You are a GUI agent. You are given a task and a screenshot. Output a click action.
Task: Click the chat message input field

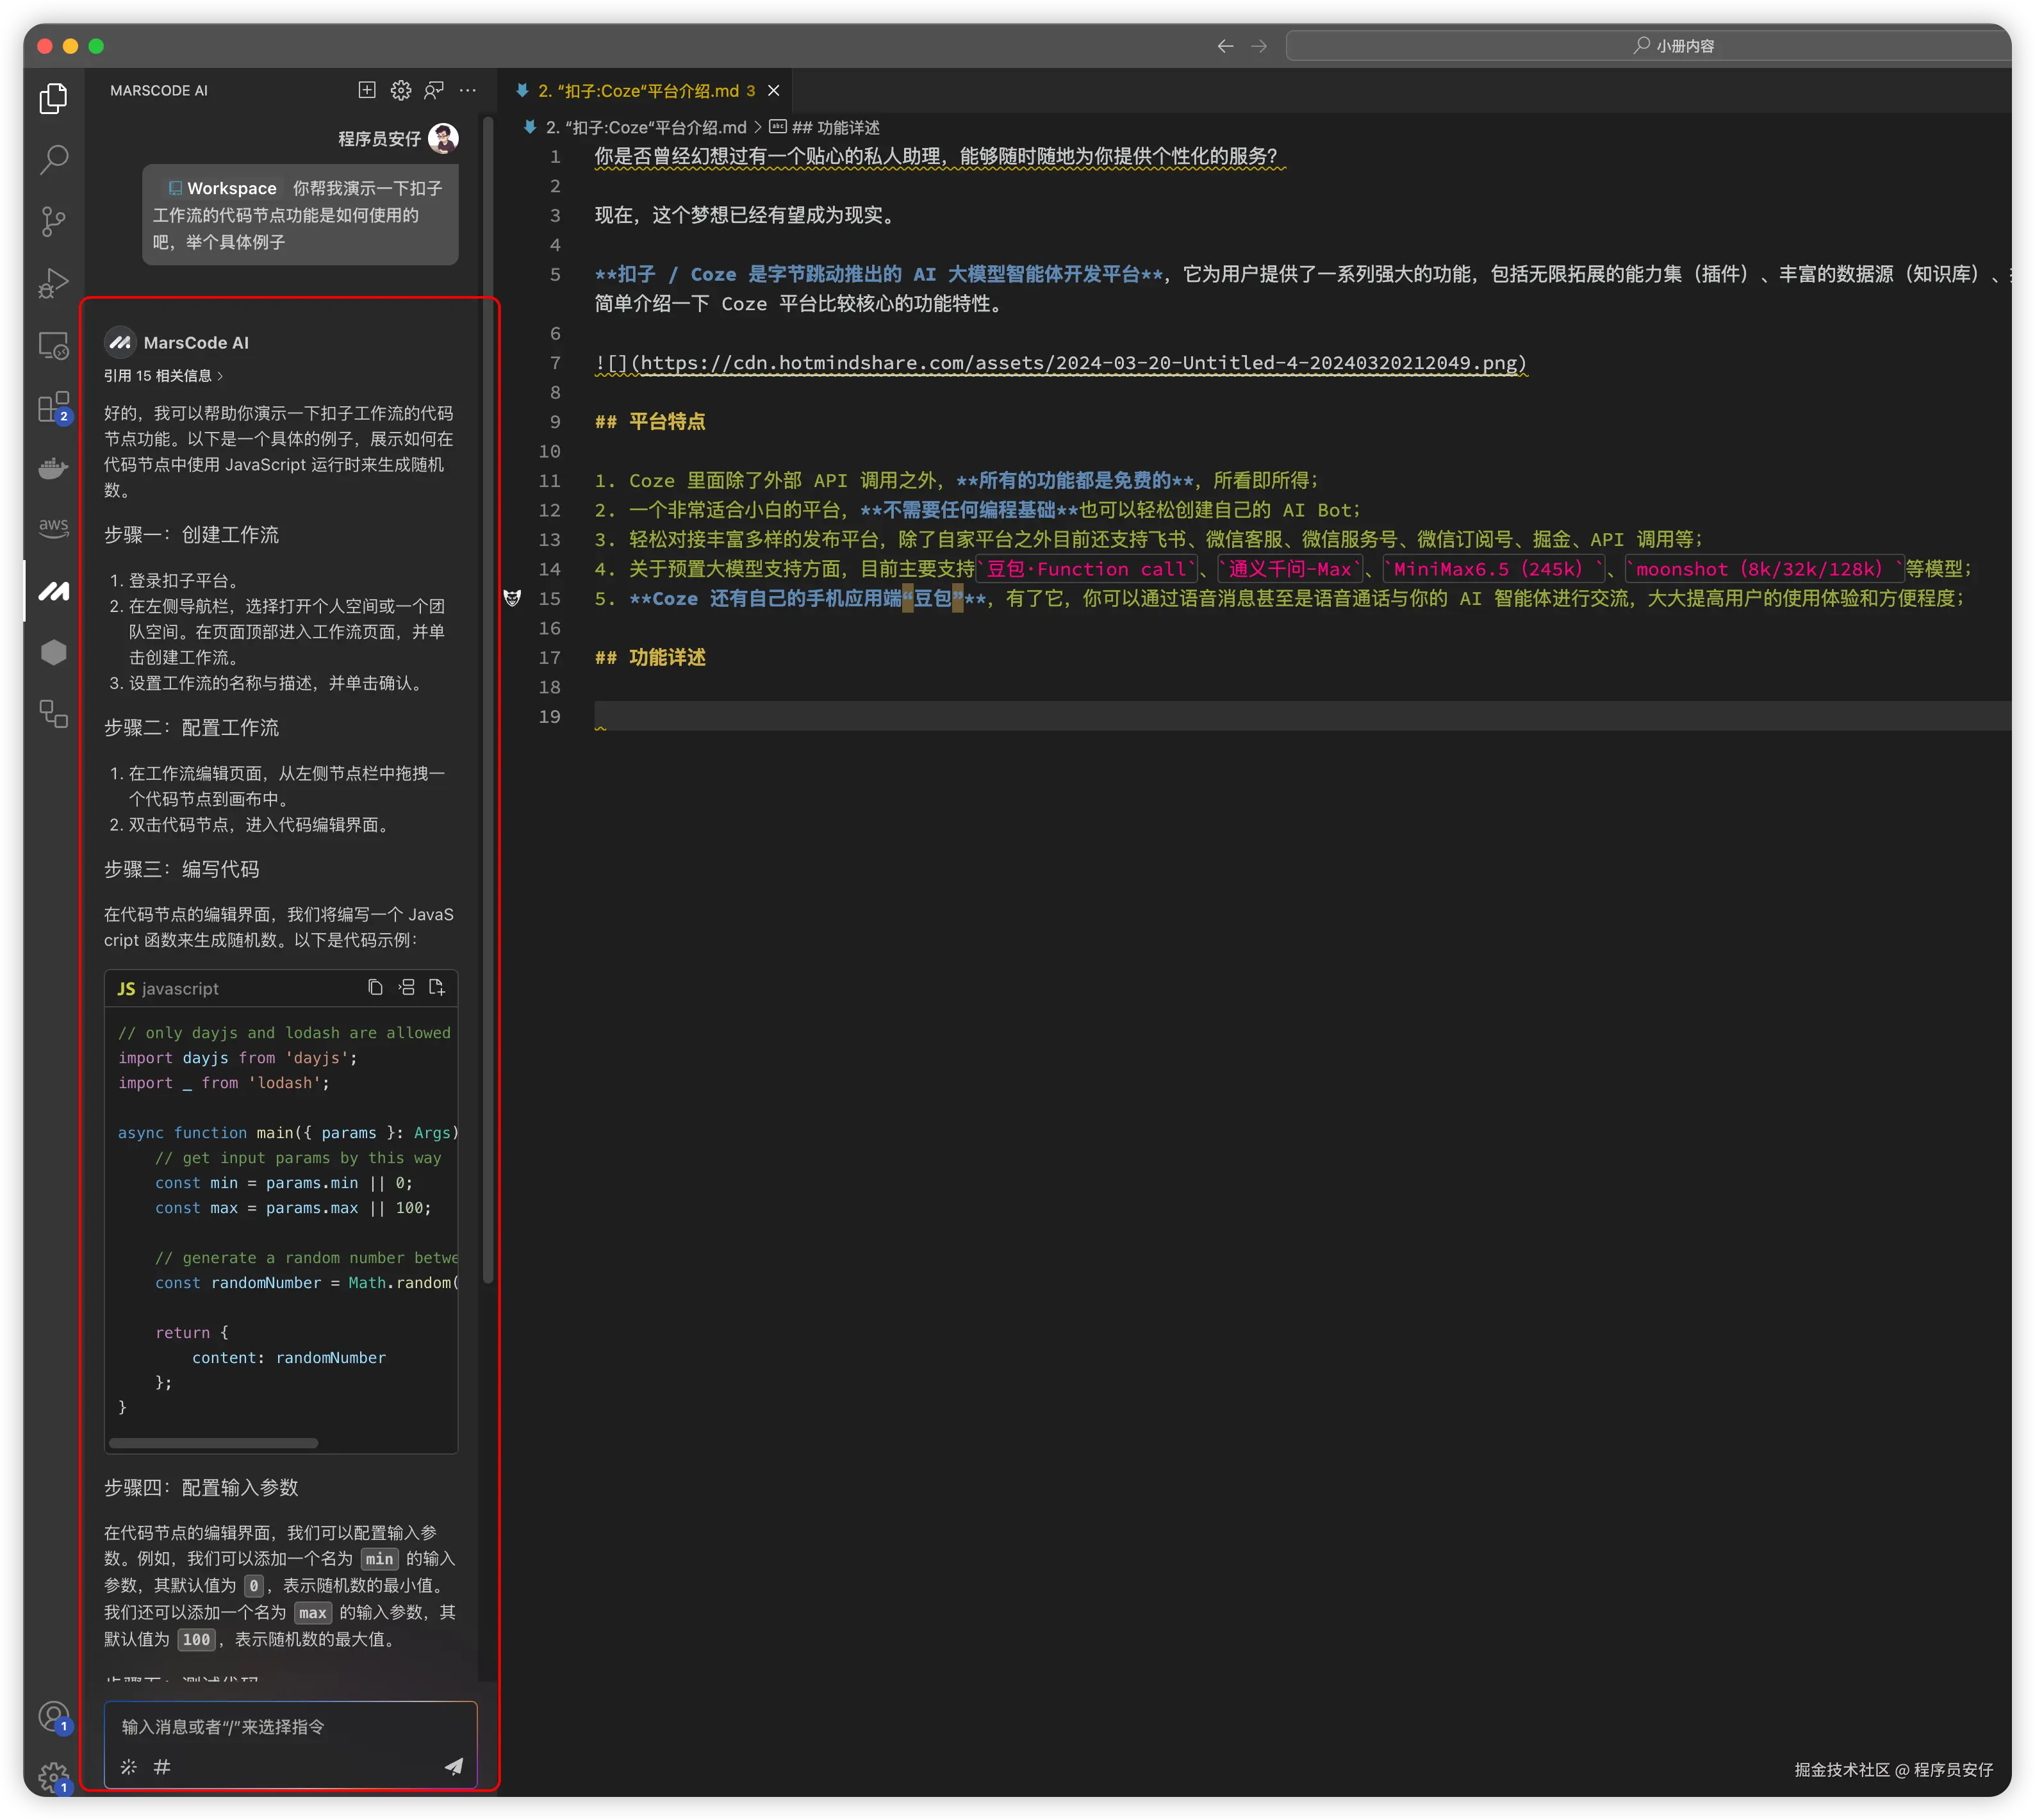[290, 1727]
